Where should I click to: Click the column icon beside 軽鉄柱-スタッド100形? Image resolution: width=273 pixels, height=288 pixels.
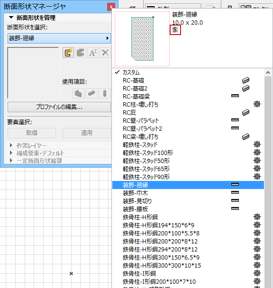(x=257, y=153)
